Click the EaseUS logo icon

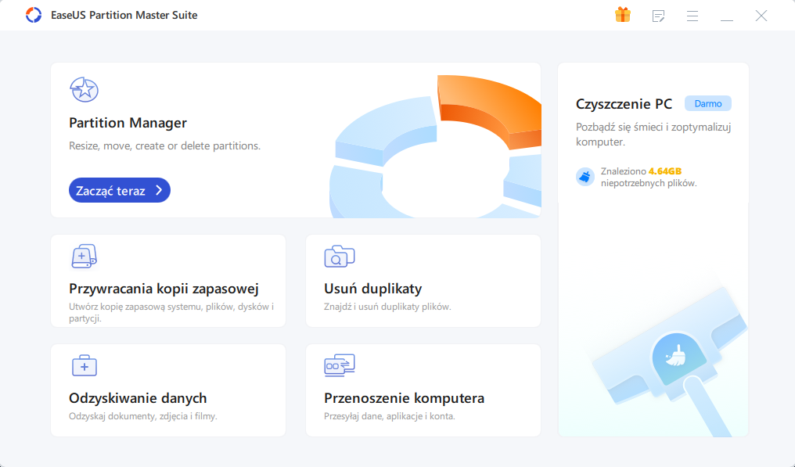click(x=34, y=15)
